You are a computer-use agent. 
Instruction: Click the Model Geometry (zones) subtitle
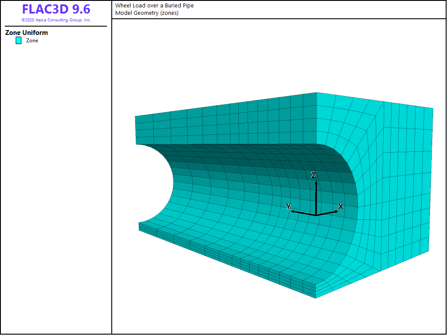coord(147,13)
